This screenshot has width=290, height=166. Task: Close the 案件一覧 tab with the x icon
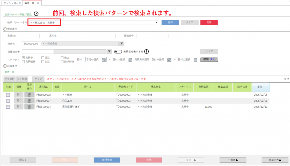tap(38, 3)
